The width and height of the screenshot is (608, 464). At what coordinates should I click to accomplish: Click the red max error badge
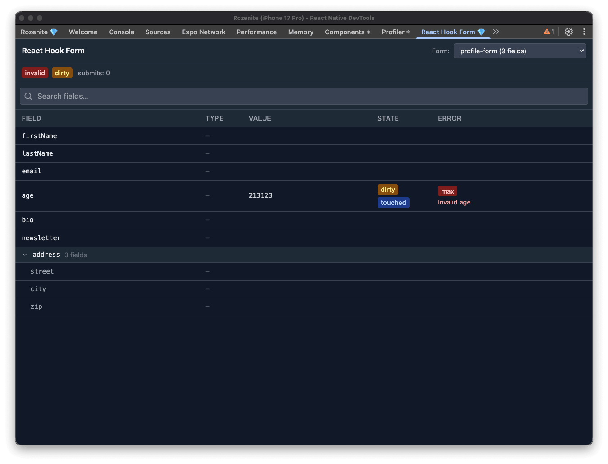click(x=447, y=191)
